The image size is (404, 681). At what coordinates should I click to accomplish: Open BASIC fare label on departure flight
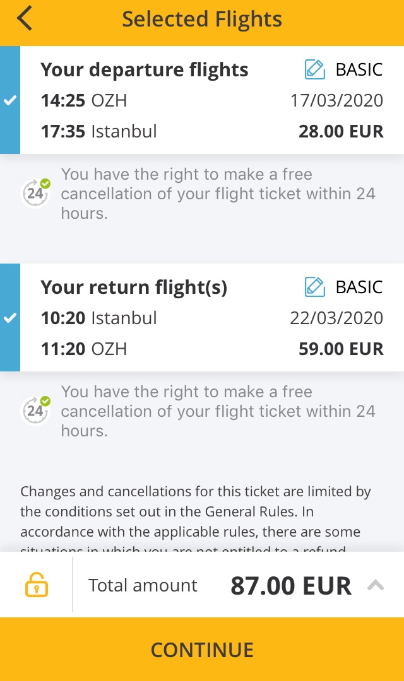[359, 69]
